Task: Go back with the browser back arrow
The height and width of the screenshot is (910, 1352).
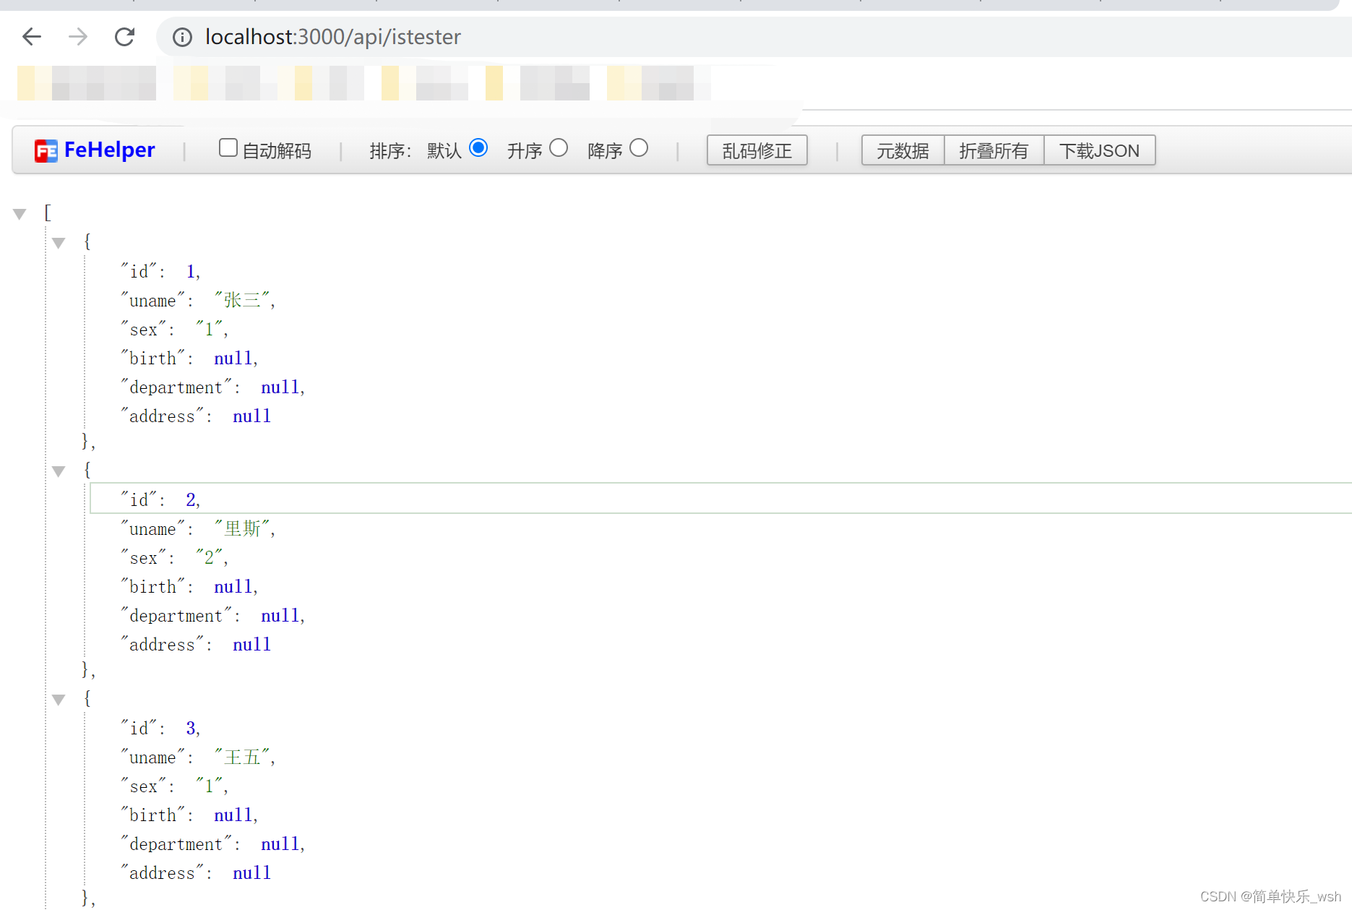Action: pos(32,36)
